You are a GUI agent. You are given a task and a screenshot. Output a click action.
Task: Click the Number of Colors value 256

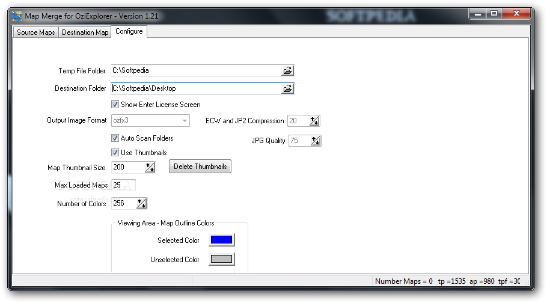(x=118, y=203)
